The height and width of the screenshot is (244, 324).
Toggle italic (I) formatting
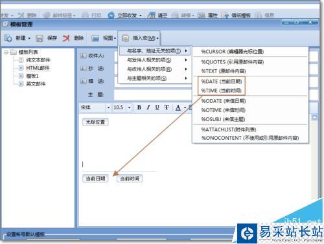pyautogui.click(x=148, y=107)
